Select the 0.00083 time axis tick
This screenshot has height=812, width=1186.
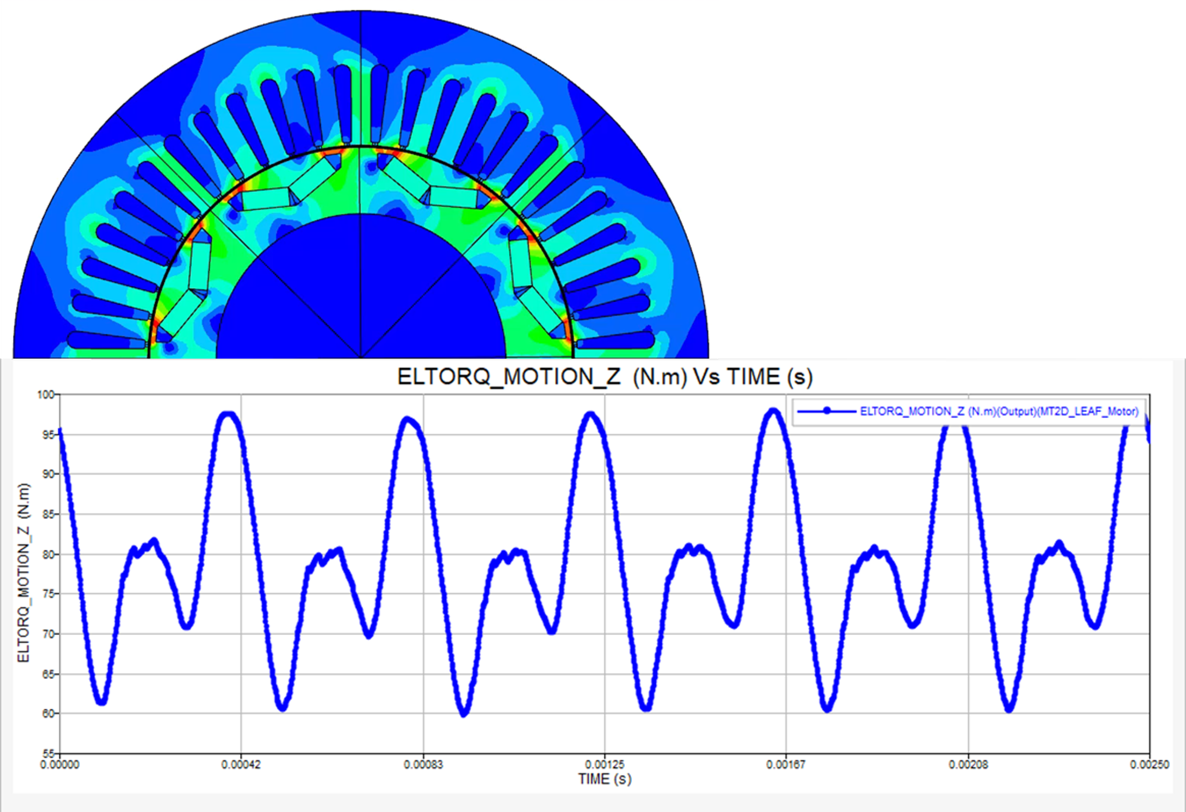click(423, 765)
